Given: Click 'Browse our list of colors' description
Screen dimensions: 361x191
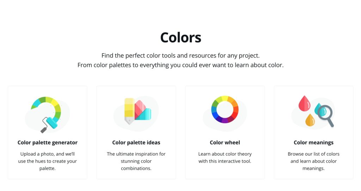Looking at the screenshot, I should [313, 161].
